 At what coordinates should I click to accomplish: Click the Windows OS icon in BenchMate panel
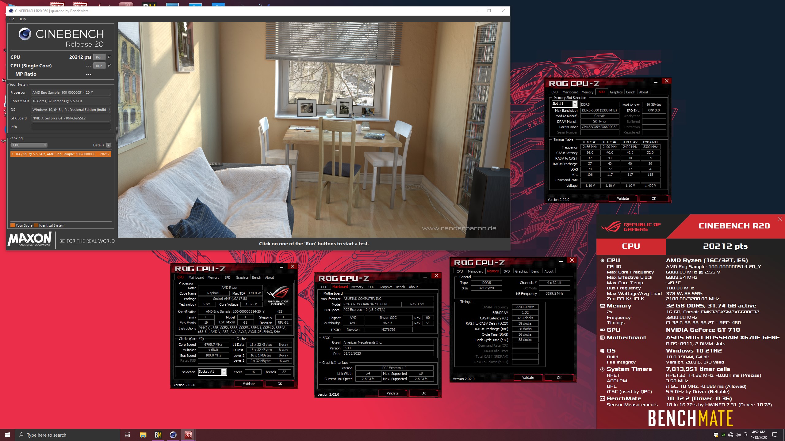click(x=602, y=351)
